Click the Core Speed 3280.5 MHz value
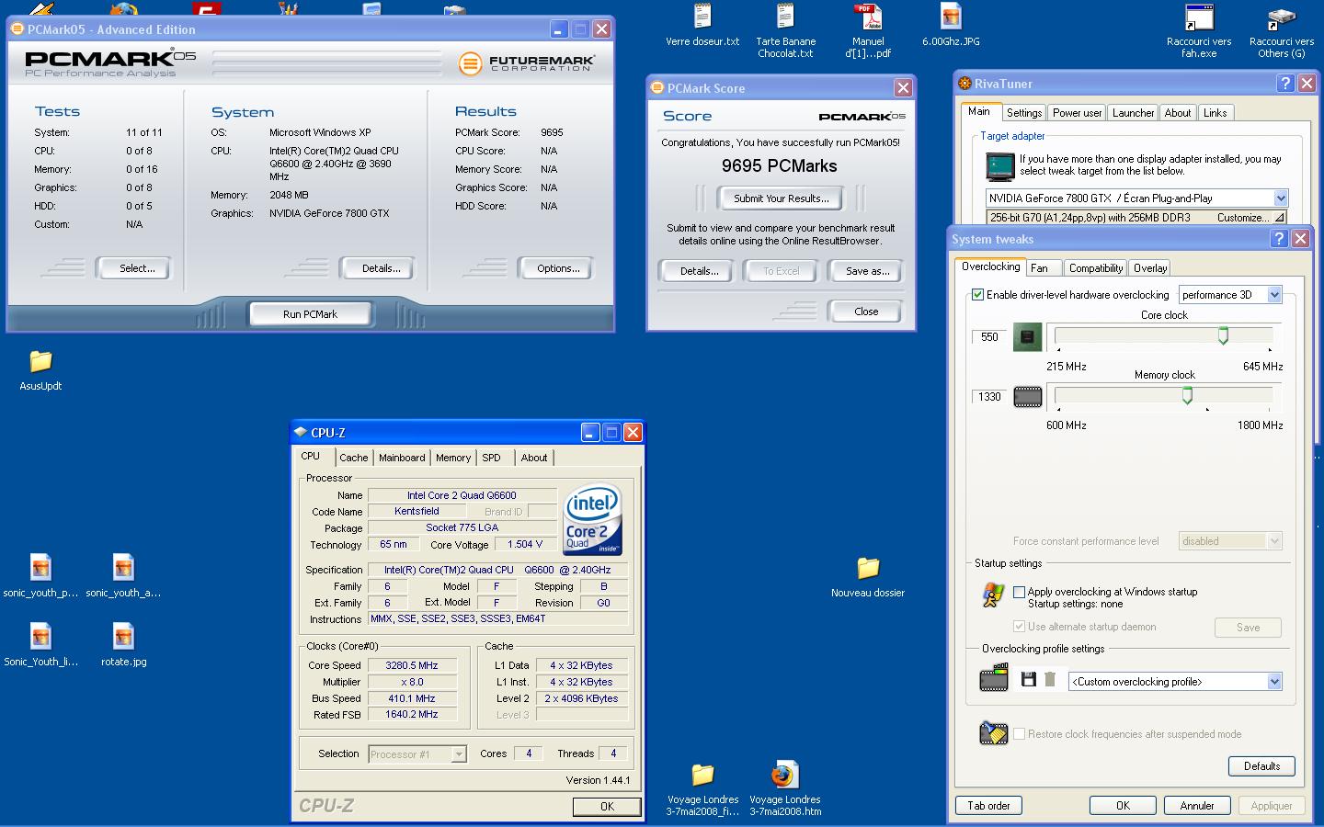This screenshot has height=827, width=1324. click(x=412, y=665)
